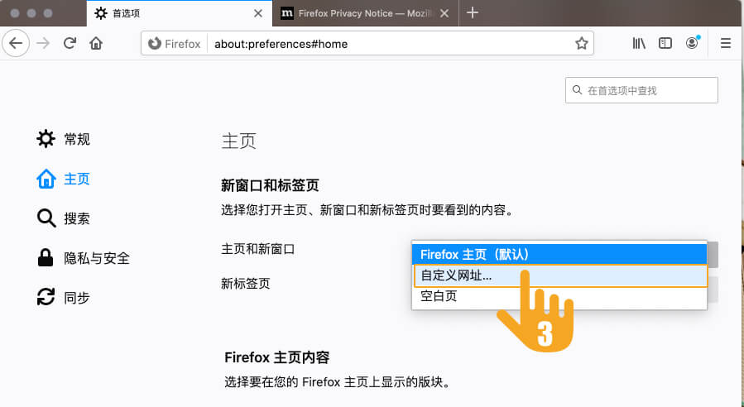The image size is (744, 407).
Task: Choose 空白页 from dropdown list
Action: point(559,296)
